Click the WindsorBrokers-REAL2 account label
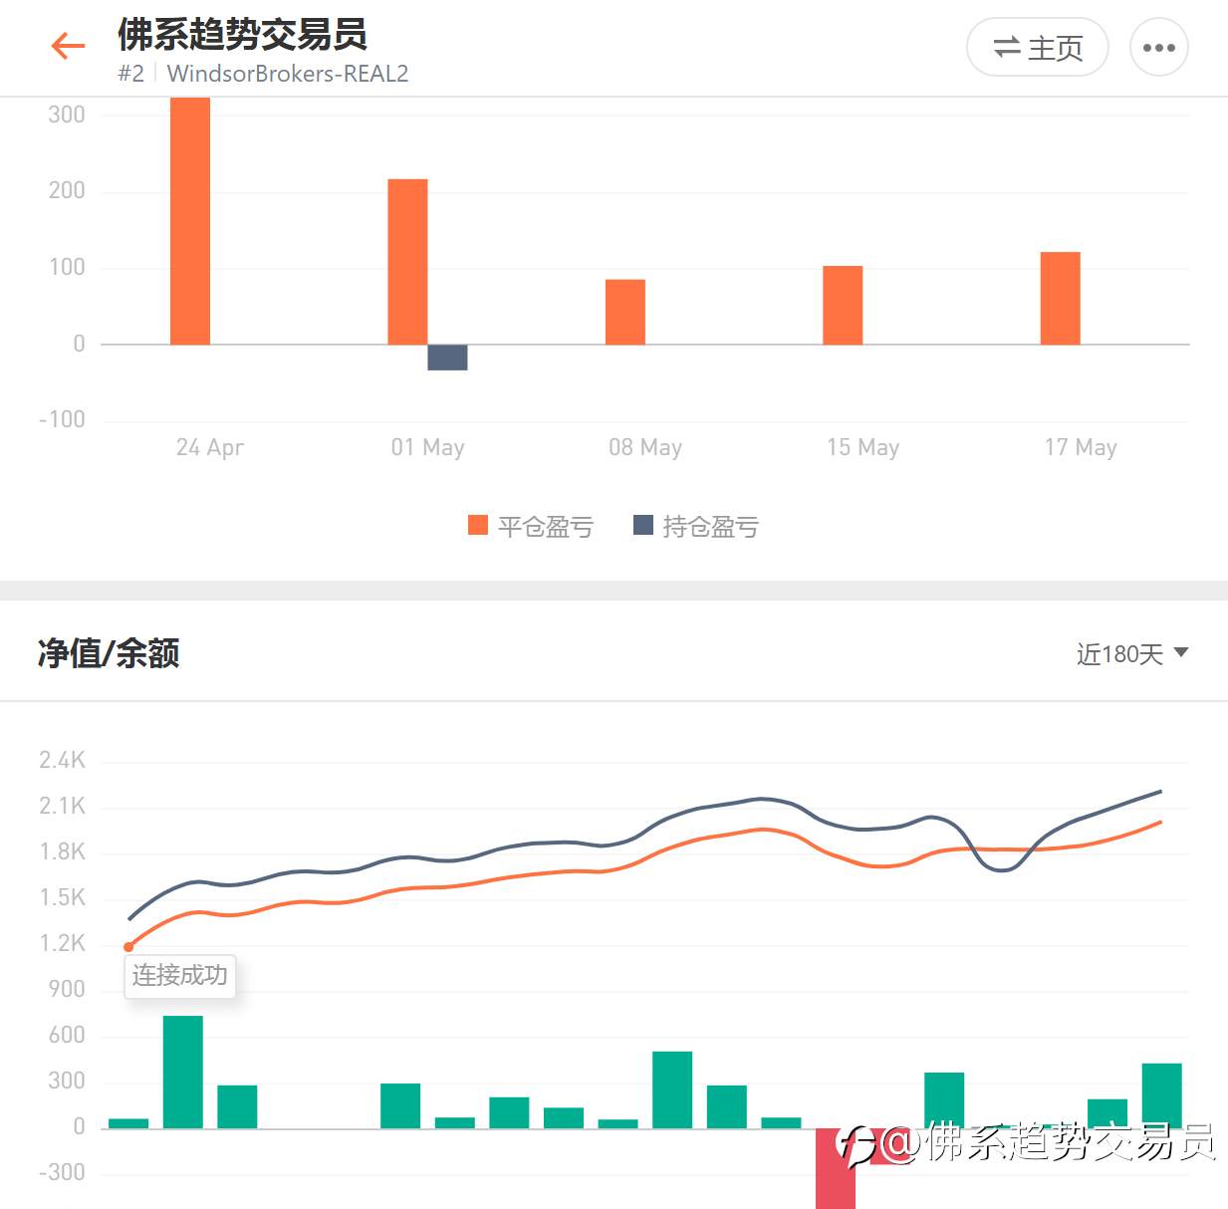This screenshot has width=1228, height=1209. pos(288,74)
